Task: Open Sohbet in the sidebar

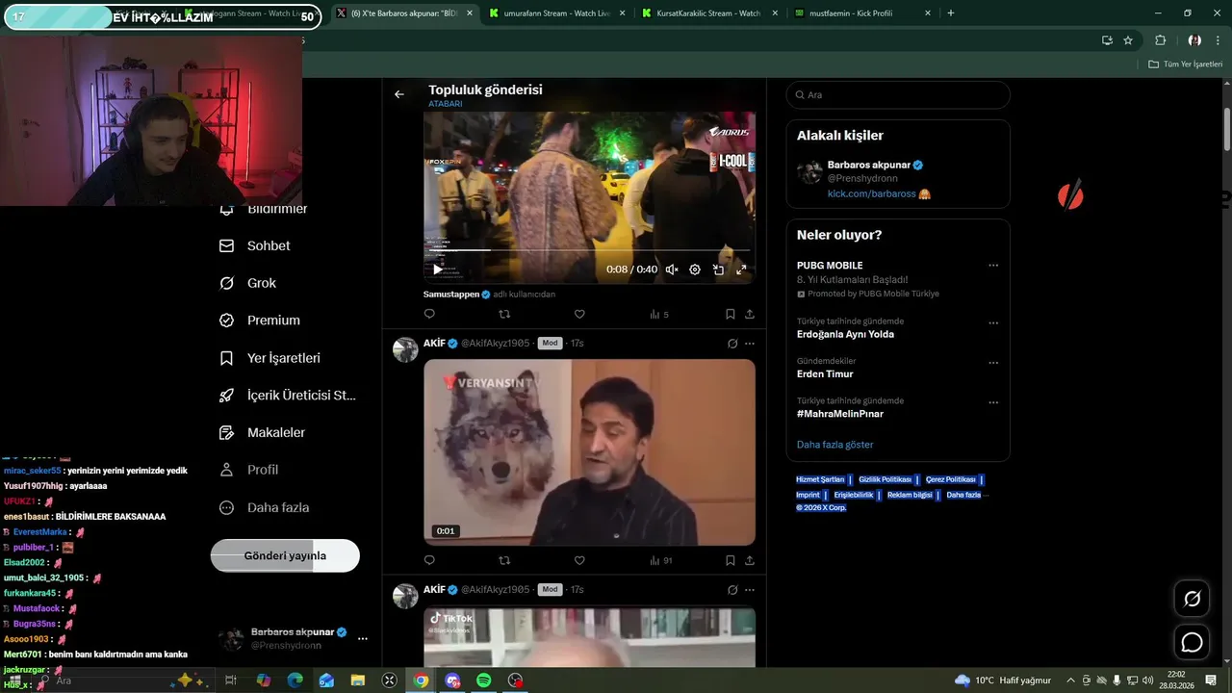Action: tap(255, 245)
